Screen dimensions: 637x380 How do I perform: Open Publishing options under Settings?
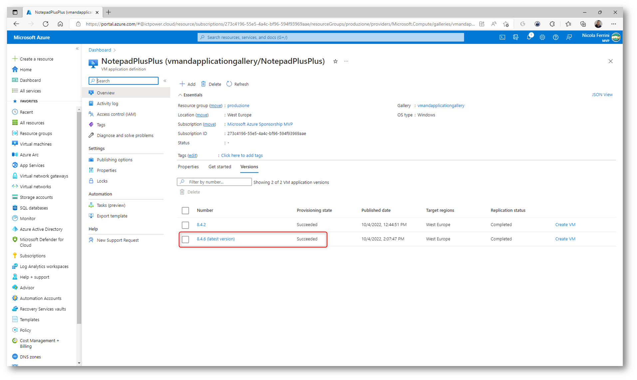[114, 159]
